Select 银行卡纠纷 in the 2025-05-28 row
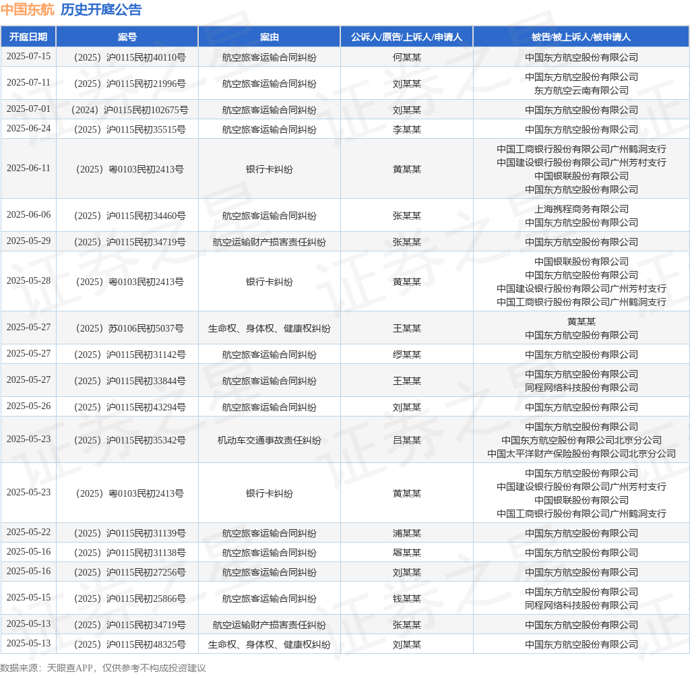 (270, 282)
